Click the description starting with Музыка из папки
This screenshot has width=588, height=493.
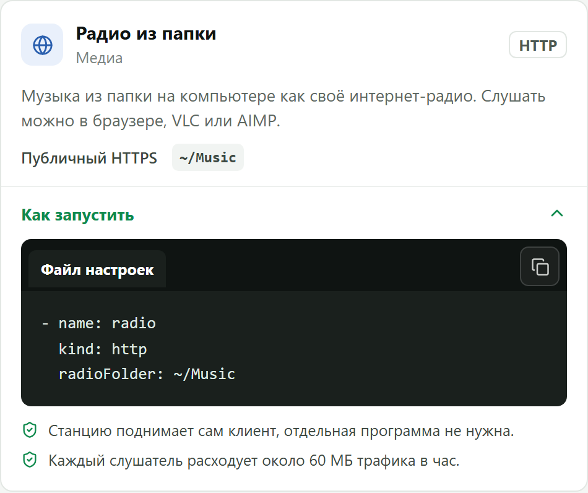pos(283,108)
